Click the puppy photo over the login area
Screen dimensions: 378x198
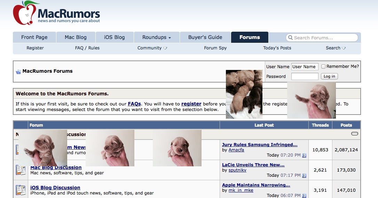click(312, 100)
